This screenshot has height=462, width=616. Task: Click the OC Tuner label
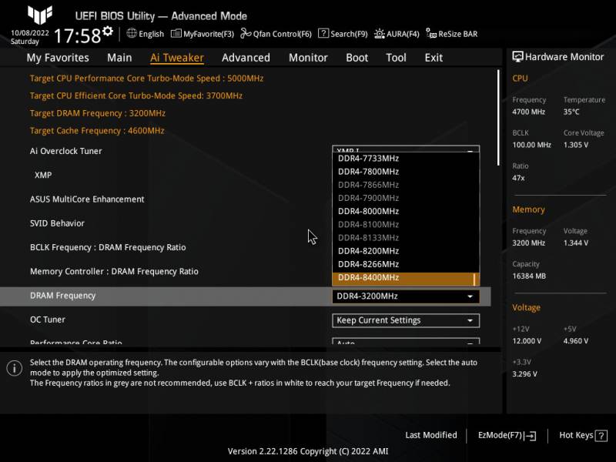(x=48, y=320)
